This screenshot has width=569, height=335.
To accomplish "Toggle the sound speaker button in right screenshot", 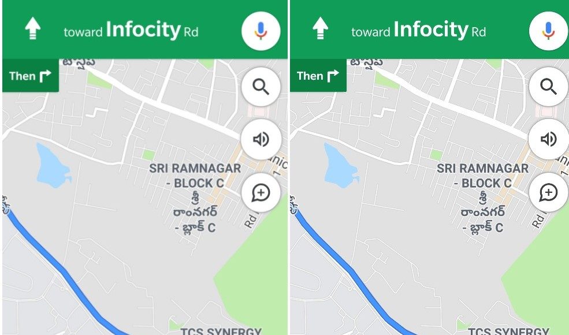I will coord(548,139).
